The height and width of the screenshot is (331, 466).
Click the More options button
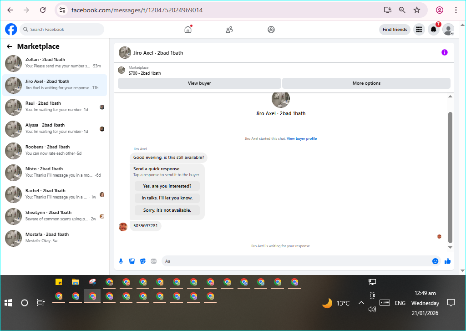coord(366,83)
